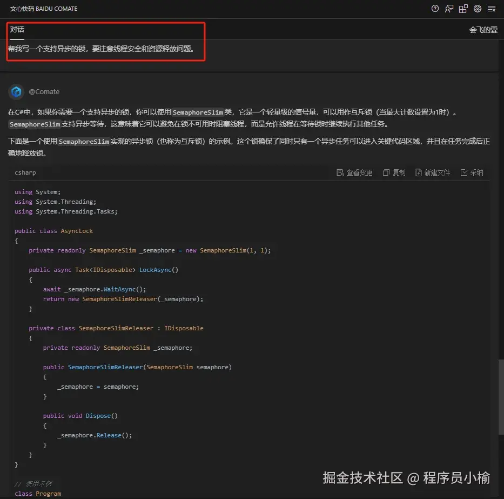
Task: Click the csharp language label
Action: pyautogui.click(x=25, y=172)
